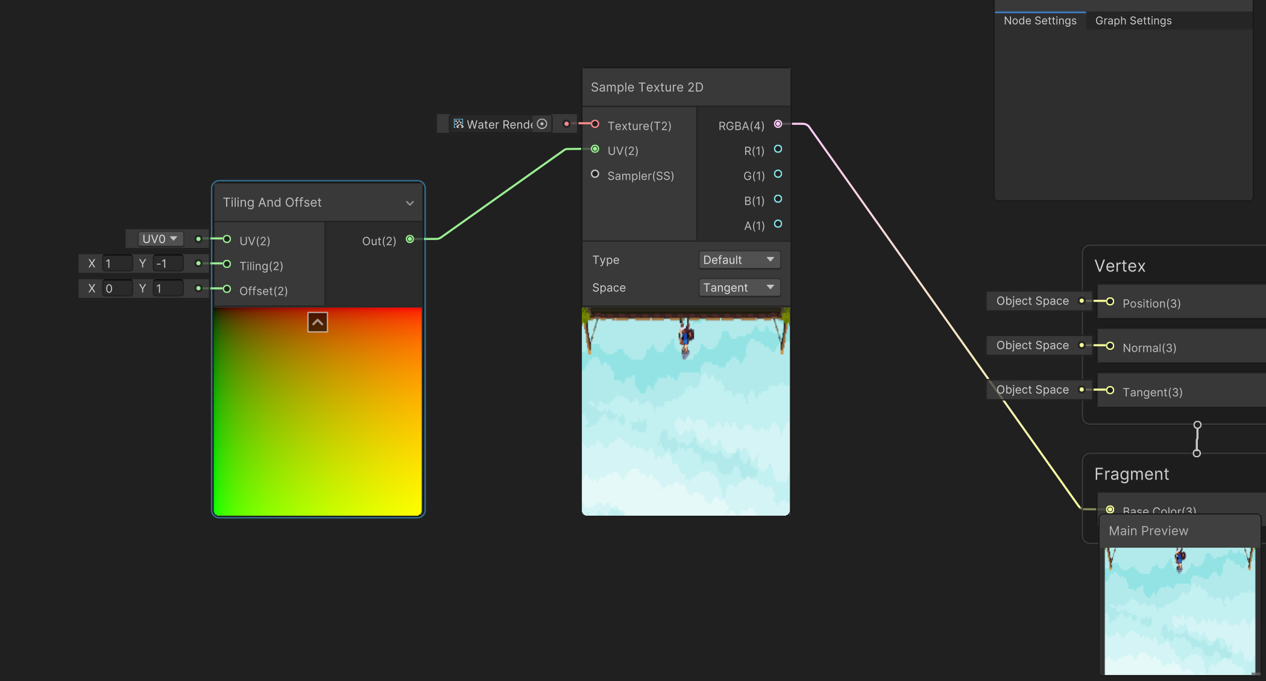The height and width of the screenshot is (681, 1266).
Task: Click the Main Preview image
Action: pyautogui.click(x=1180, y=611)
